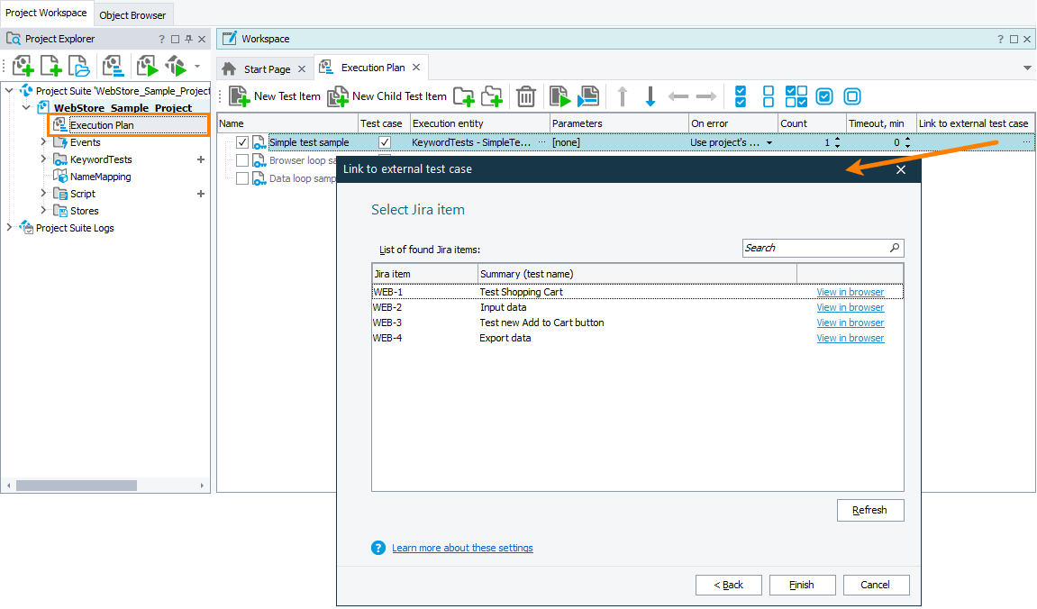Click View in browser link for WEB-4
1037x609 pixels.
[850, 337]
